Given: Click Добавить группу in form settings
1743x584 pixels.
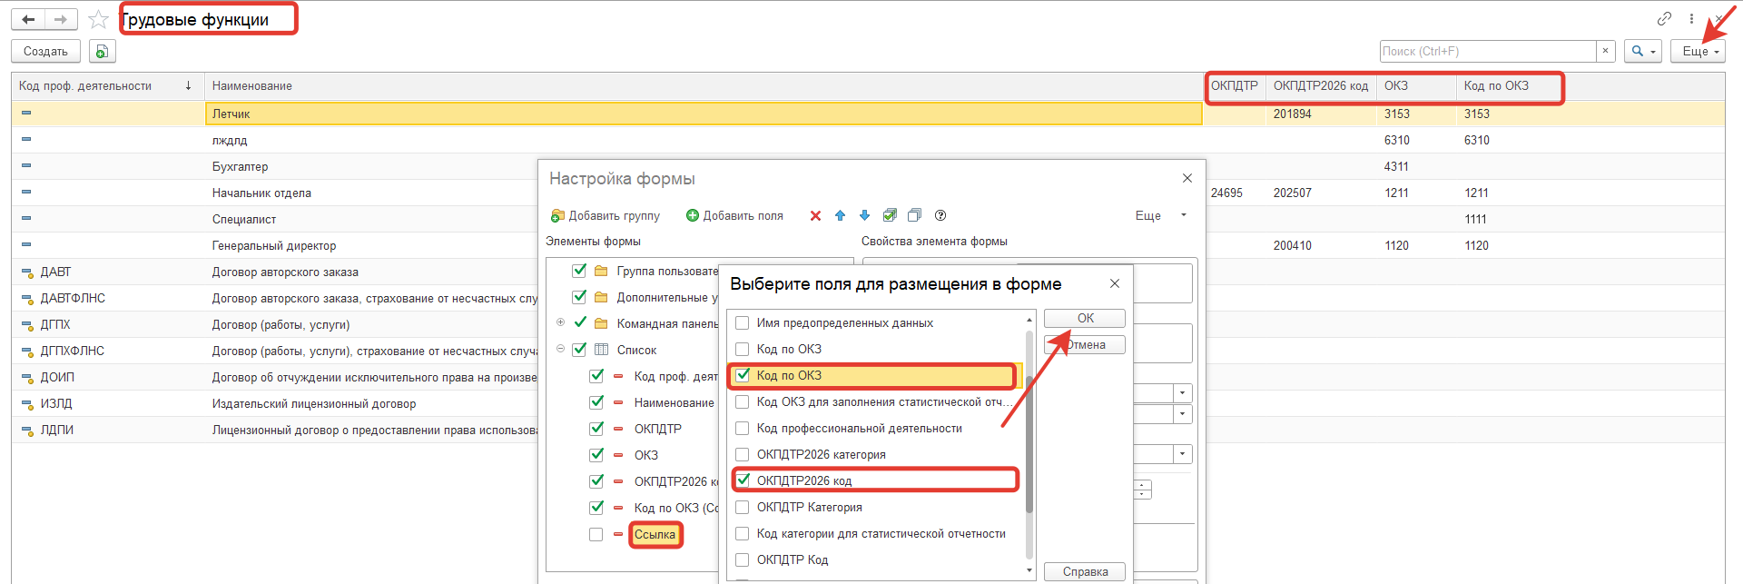Looking at the screenshot, I should (606, 215).
